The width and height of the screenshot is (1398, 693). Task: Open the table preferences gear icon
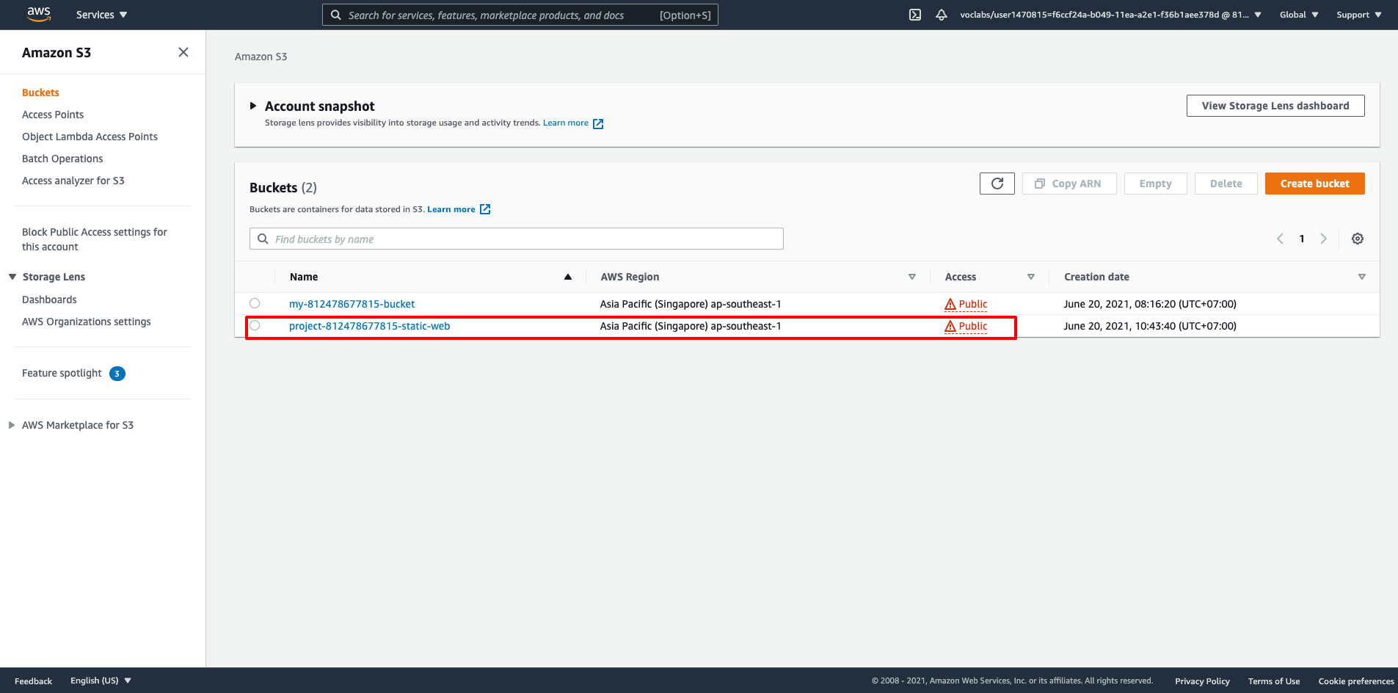[x=1358, y=239]
